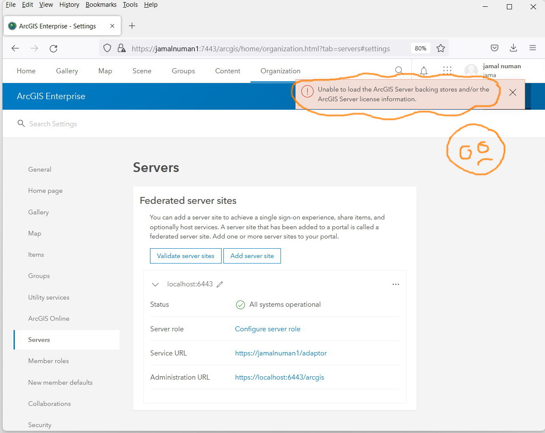Open Security settings in sidebar

pyautogui.click(x=40, y=425)
